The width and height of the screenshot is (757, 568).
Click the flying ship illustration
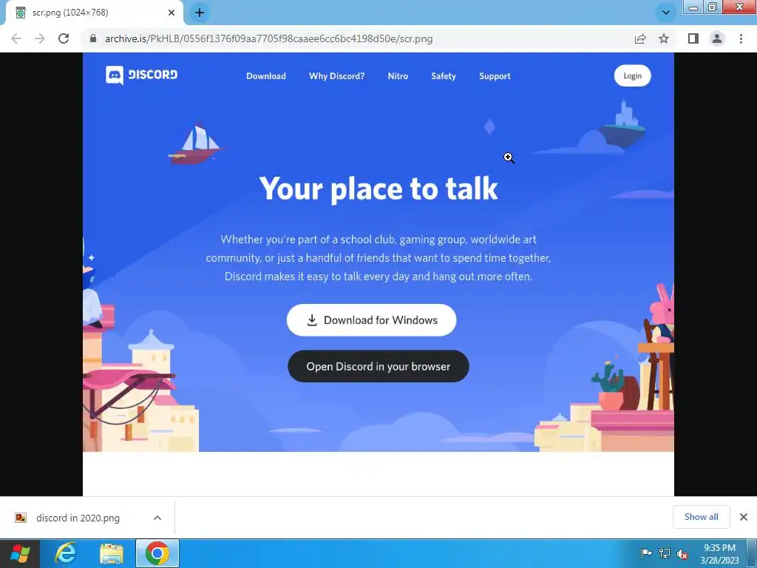tap(195, 144)
